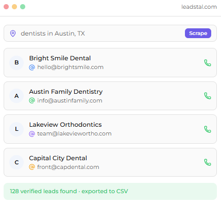Viewport: 221px width, 204px height.
Task: Click the location pin icon in search bar
Action: (x=13, y=33)
